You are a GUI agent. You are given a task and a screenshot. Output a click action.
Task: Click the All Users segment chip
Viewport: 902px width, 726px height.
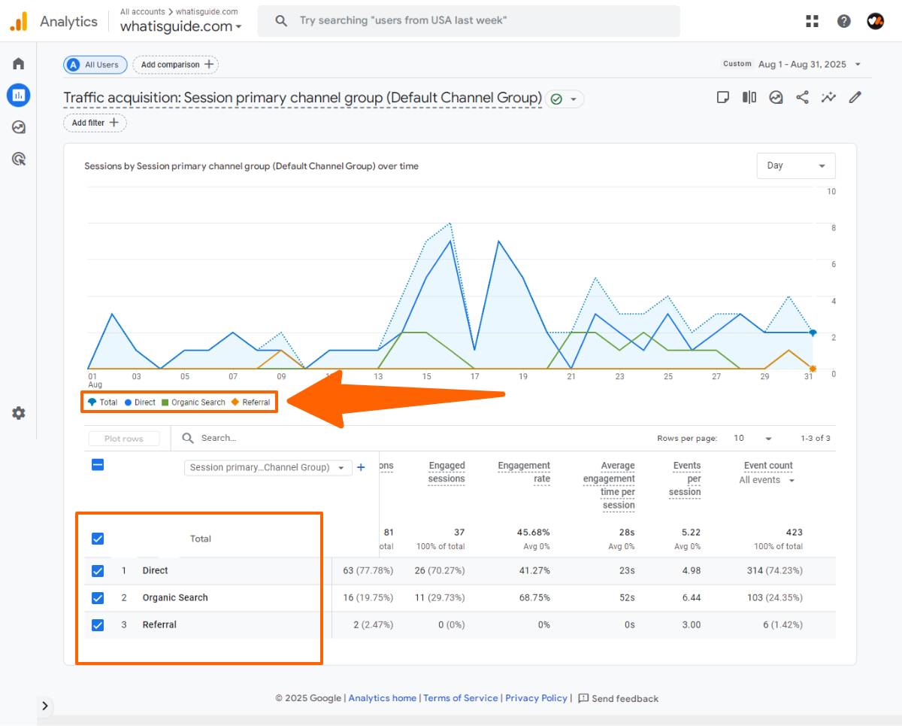point(95,65)
